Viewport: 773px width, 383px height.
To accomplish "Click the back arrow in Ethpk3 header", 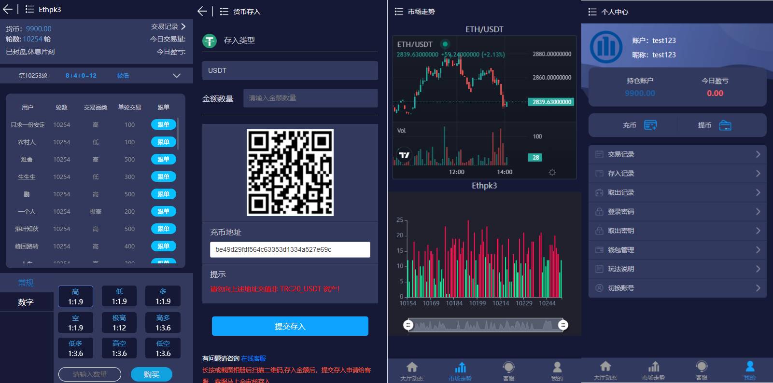I will point(8,9).
